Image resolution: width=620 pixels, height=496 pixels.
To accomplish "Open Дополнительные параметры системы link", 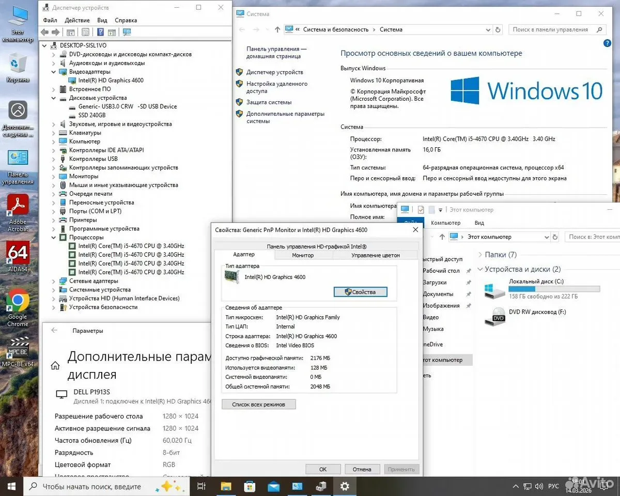I will point(285,117).
